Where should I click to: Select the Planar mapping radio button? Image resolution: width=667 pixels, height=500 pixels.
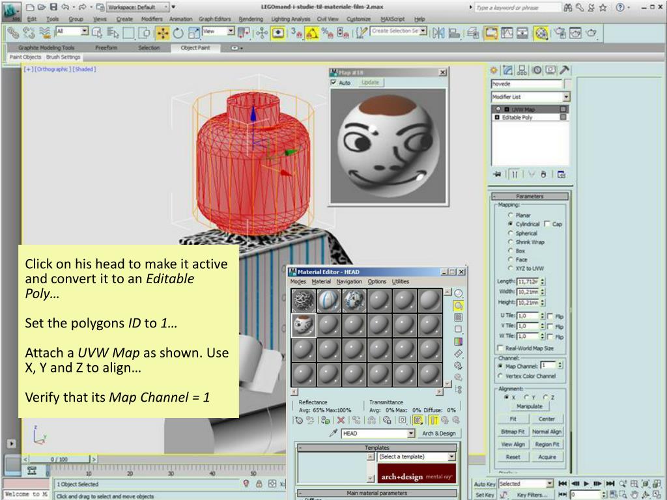point(511,215)
